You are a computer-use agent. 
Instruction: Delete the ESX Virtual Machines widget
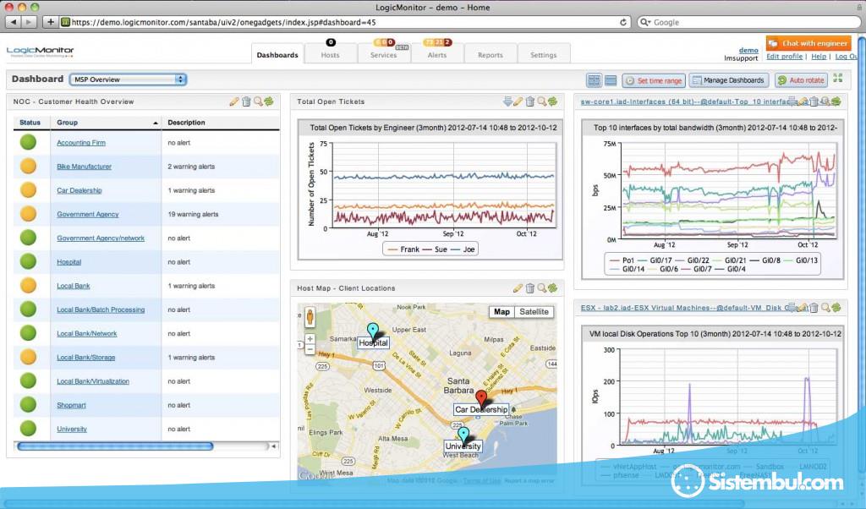pos(814,308)
